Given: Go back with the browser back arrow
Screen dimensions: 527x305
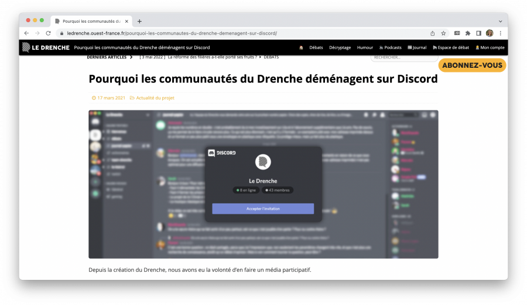Looking at the screenshot, I should tap(26, 33).
